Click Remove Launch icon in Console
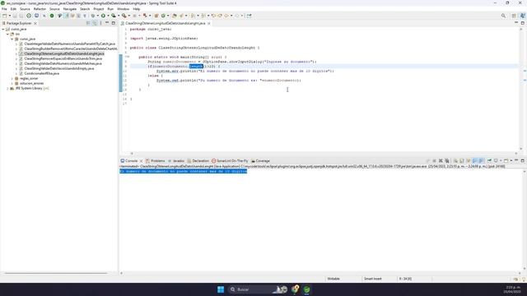The width and height of the screenshot is (527, 296). (441, 161)
